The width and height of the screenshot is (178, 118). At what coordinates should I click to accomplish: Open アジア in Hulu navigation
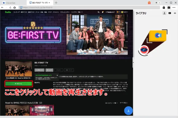tap(50, 12)
